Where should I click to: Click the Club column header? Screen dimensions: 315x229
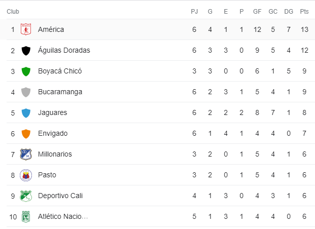coord(13,12)
